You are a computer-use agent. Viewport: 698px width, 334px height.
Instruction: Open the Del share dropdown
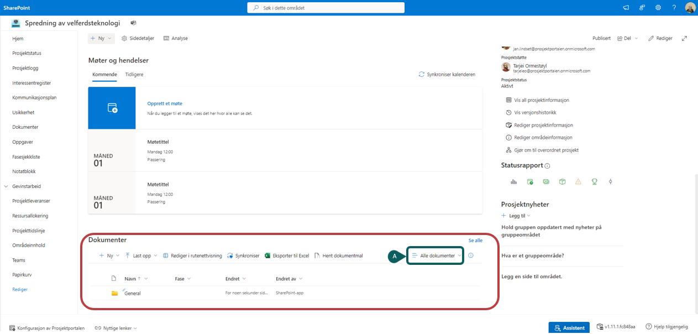627,38
